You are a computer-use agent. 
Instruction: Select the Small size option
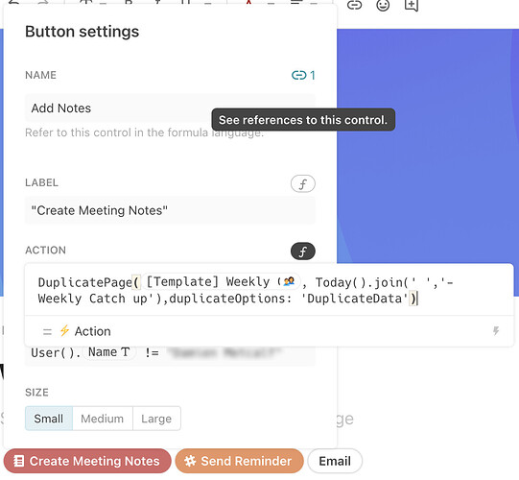point(49,419)
